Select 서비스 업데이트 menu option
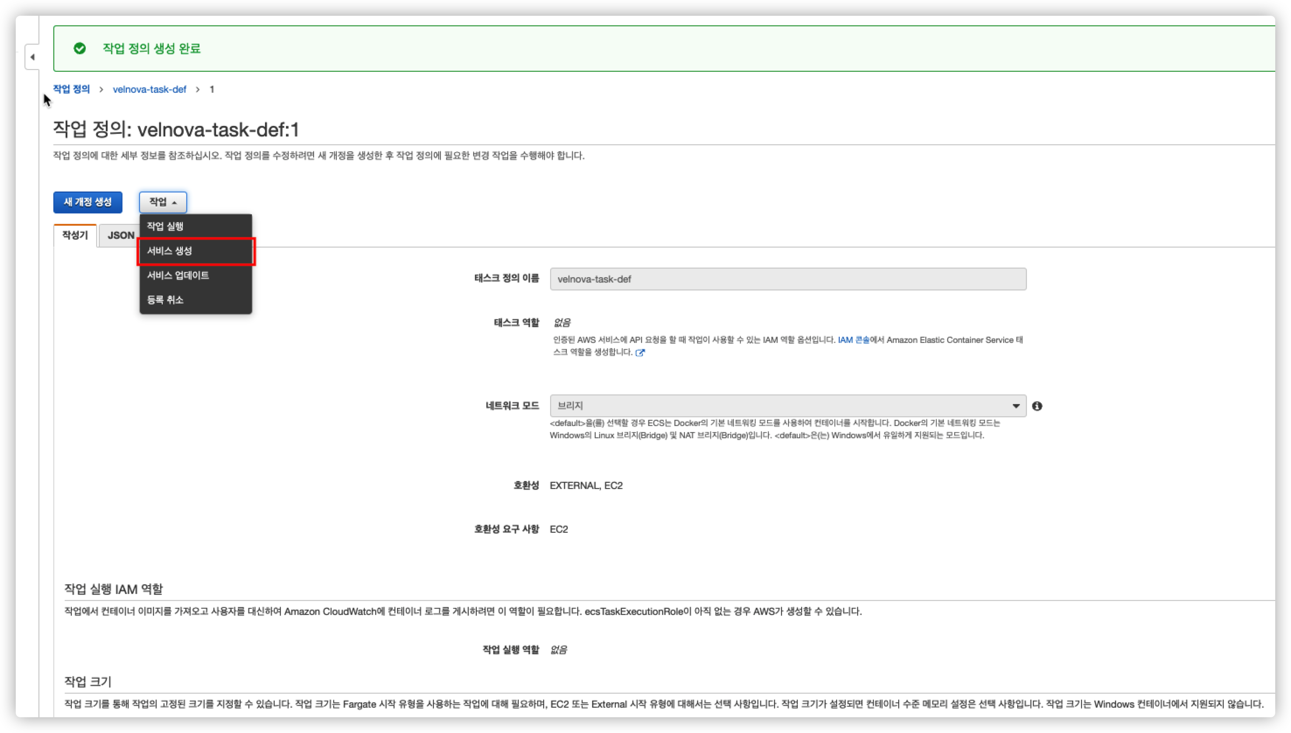The width and height of the screenshot is (1291, 733). (x=178, y=276)
